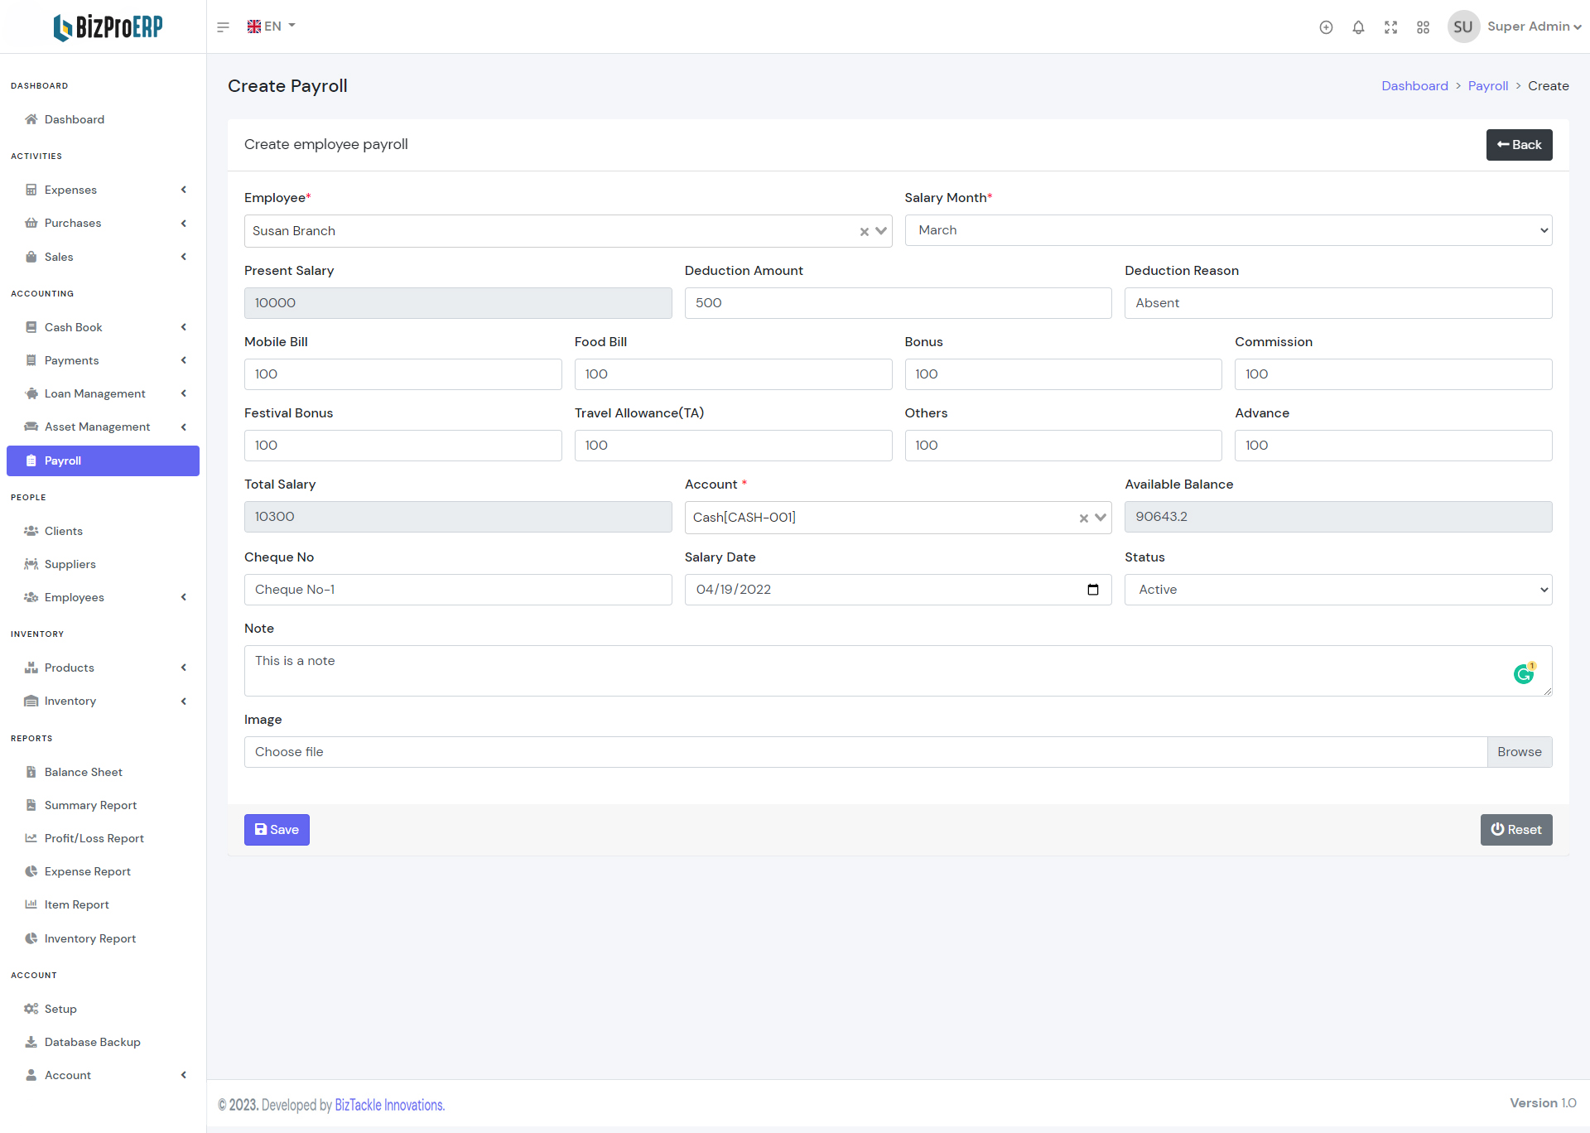The width and height of the screenshot is (1590, 1133).
Task: Open language selector EN dropdown
Action: [272, 27]
